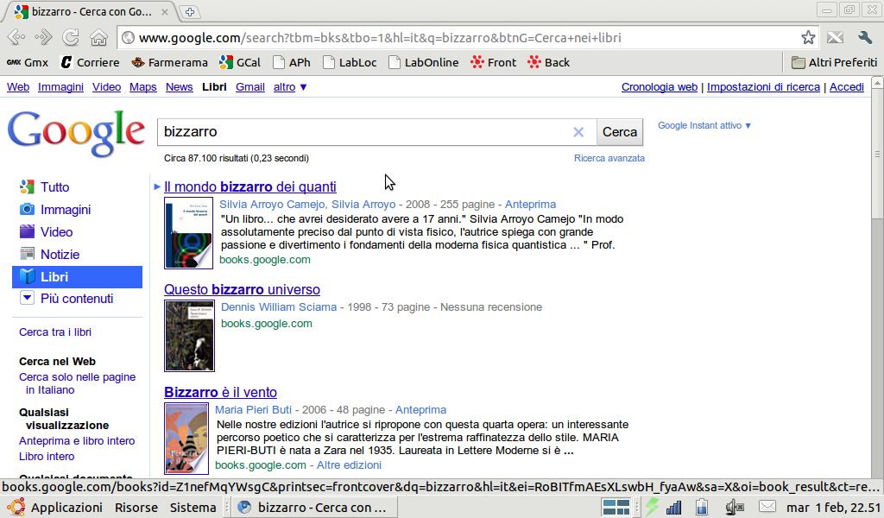Image resolution: width=884 pixels, height=518 pixels.
Task: Filter results by Video in the sidebar
Action: (x=47, y=232)
